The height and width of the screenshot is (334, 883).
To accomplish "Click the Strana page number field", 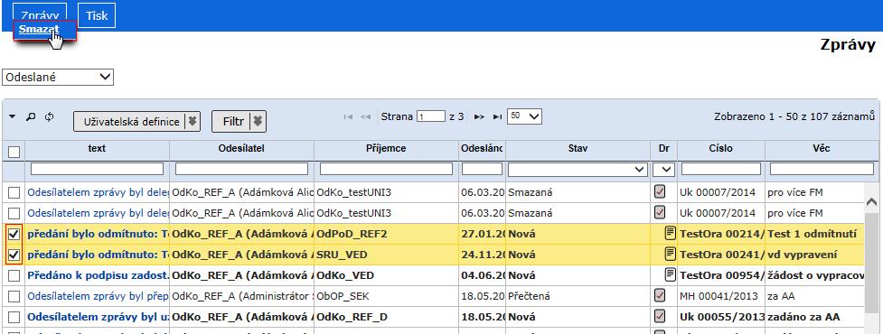I will (x=431, y=116).
